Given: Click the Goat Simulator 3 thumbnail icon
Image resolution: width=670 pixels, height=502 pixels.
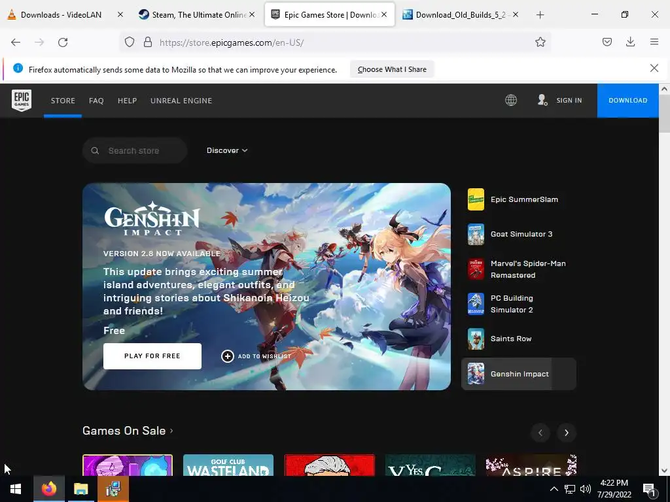Looking at the screenshot, I should 476,235.
